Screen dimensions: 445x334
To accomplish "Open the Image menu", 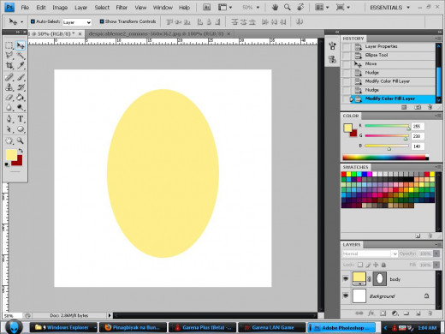I will (60, 8).
